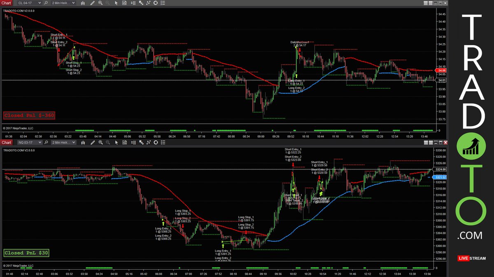
Task: Click 09:00 time label on CL chart axis
Action: (x=261, y=136)
